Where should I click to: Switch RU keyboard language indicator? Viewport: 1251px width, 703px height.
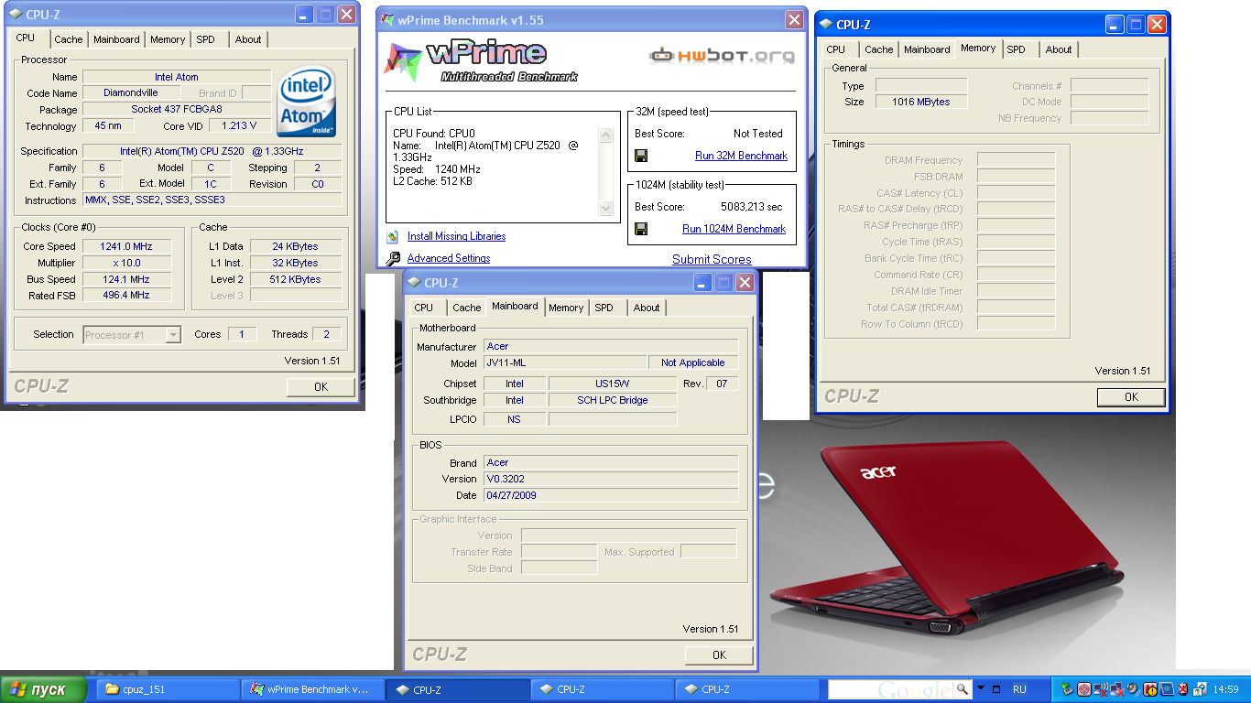[x=1019, y=689]
